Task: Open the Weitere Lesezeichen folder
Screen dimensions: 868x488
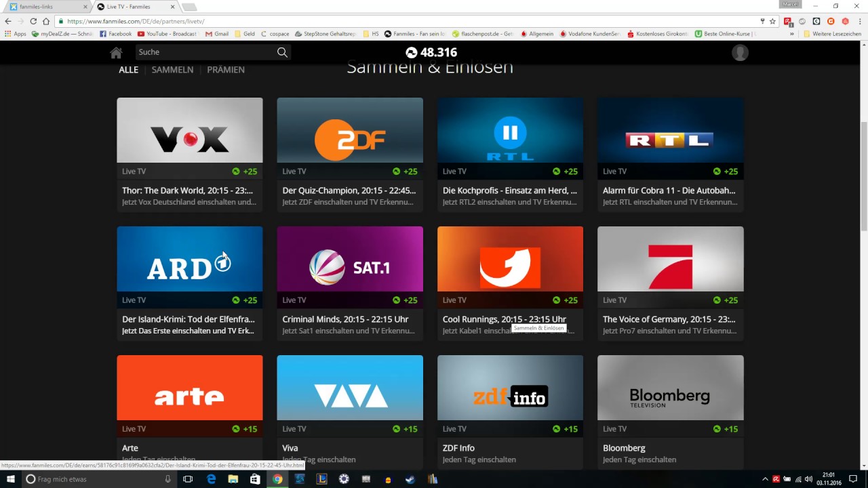Action: coord(832,34)
